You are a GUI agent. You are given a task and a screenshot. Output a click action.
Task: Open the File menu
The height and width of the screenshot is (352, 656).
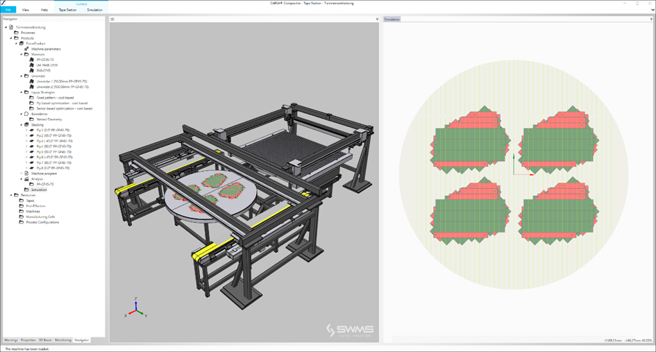click(8, 10)
